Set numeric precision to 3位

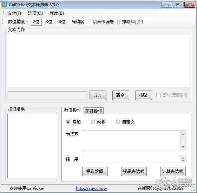coord(49,22)
